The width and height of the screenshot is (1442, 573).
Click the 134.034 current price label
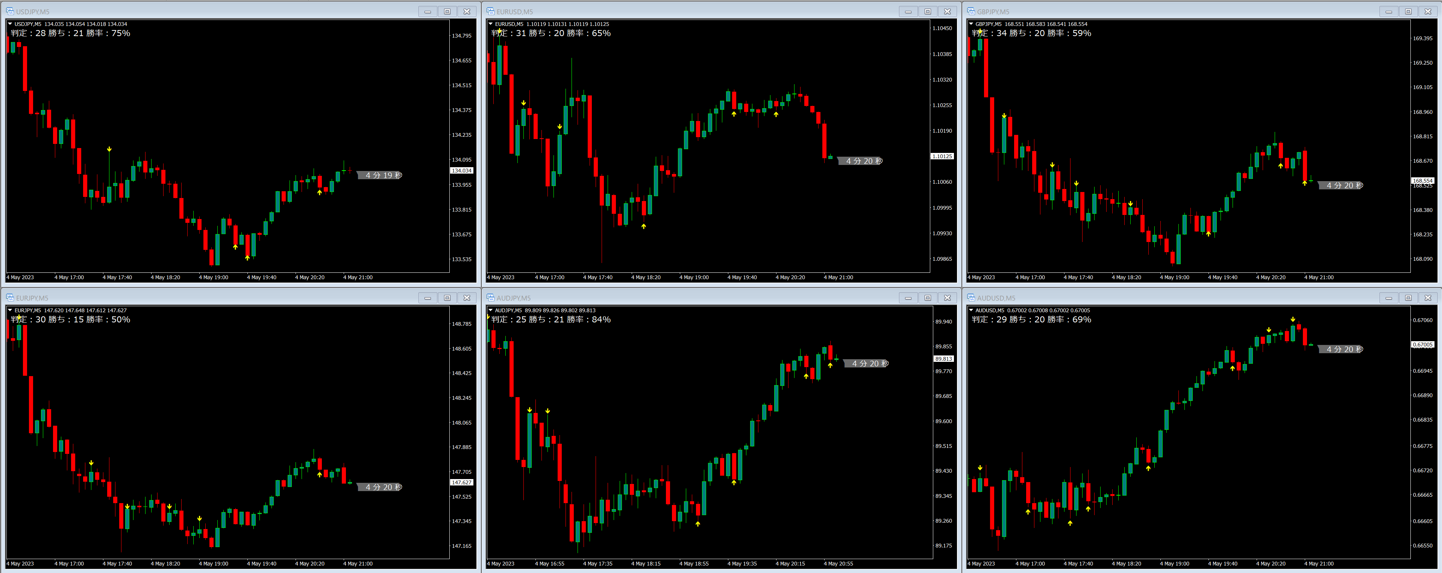coord(462,171)
